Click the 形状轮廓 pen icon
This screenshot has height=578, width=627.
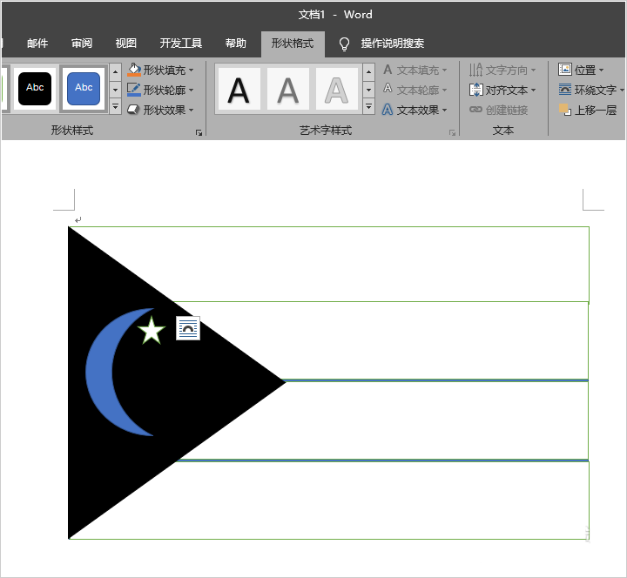(134, 90)
